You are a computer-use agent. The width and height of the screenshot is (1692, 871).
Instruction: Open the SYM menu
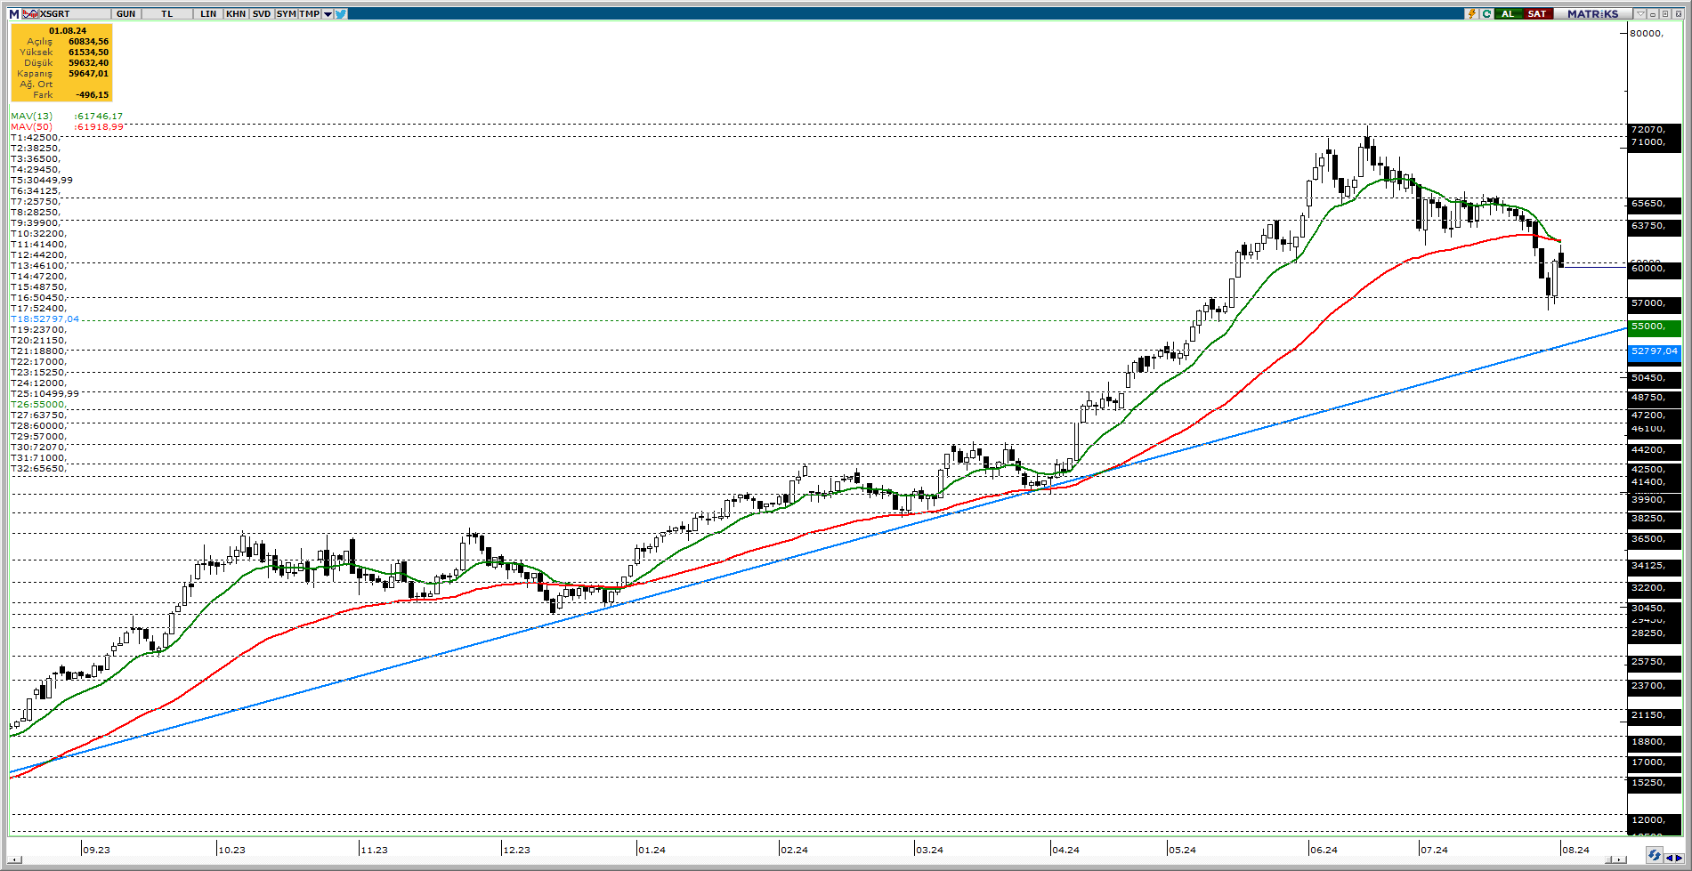point(286,13)
